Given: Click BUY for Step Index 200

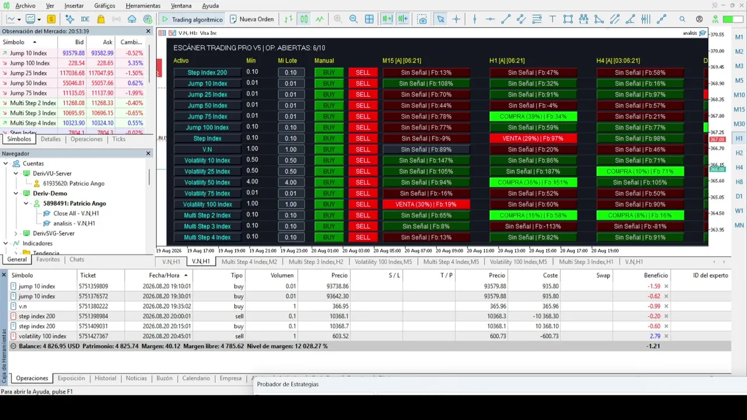Looking at the screenshot, I should [329, 73].
